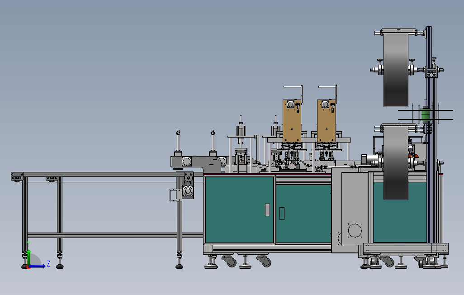Select the upper dark material roll
Viewport: 464px width, 295px height.
tap(396, 70)
